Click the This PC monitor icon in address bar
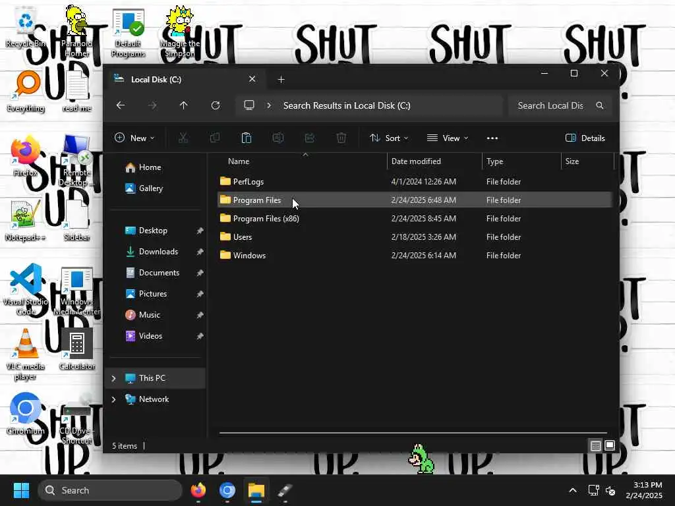The image size is (675, 506). coord(249,105)
